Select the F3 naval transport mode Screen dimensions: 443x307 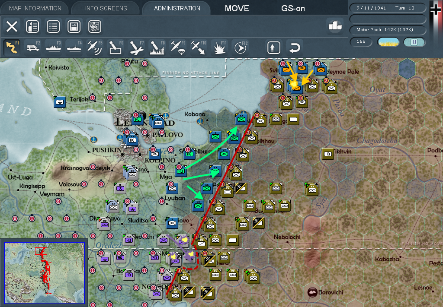53,47
